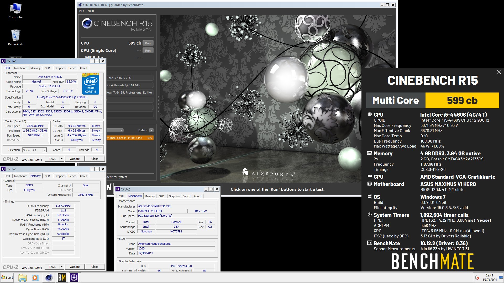Select the SPD tab in top CPU-Z
Viewport: 504px width, 283px height.
pyautogui.click(x=48, y=68)
